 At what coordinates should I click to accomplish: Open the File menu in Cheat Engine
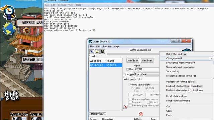[x=92, y=47]
